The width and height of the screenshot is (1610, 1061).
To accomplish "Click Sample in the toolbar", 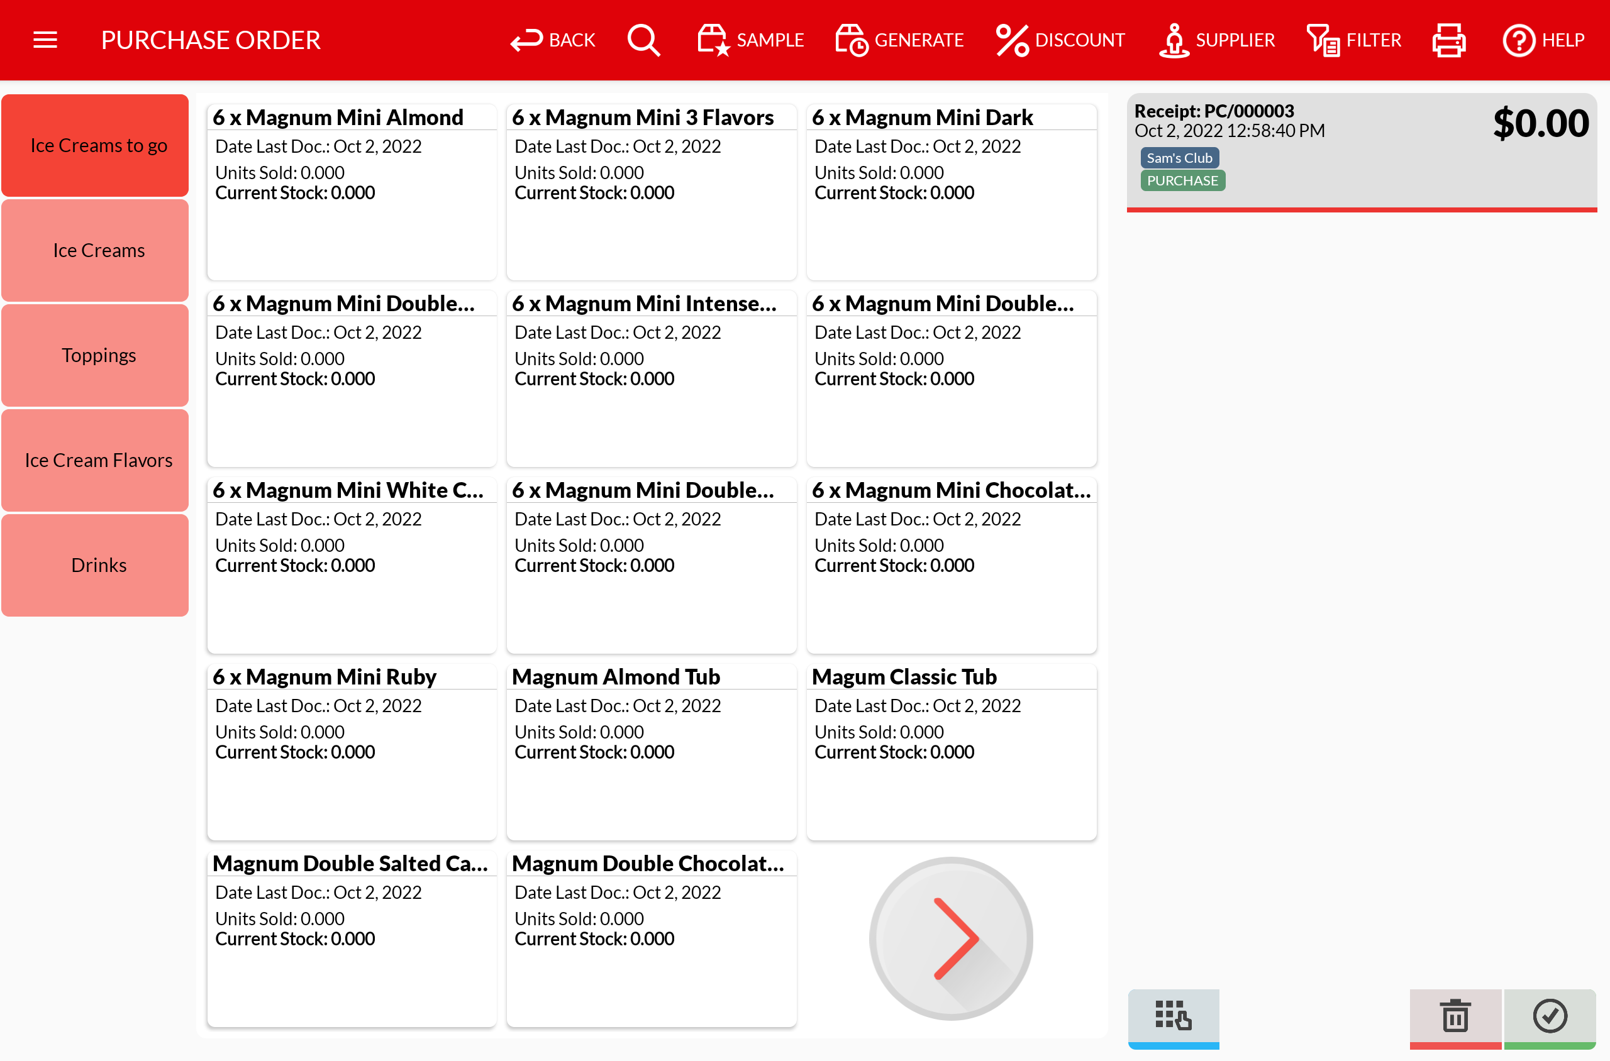I will [751, 40].
